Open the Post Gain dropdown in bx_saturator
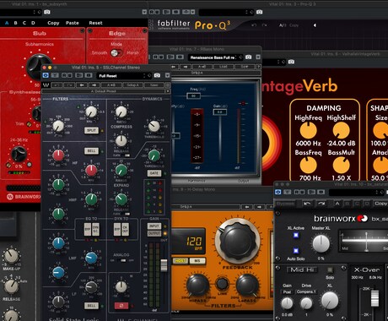Viewport: 388px width, 321px height. click(x=287, y=291)
